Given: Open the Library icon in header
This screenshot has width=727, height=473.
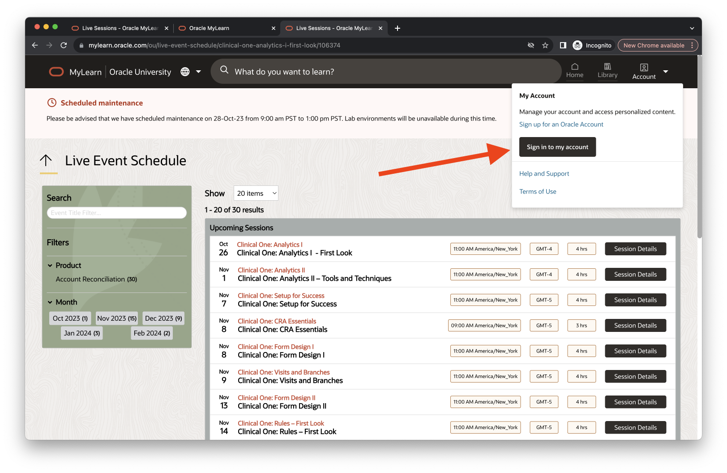Looking at the screenshot, I should point(607,66).
